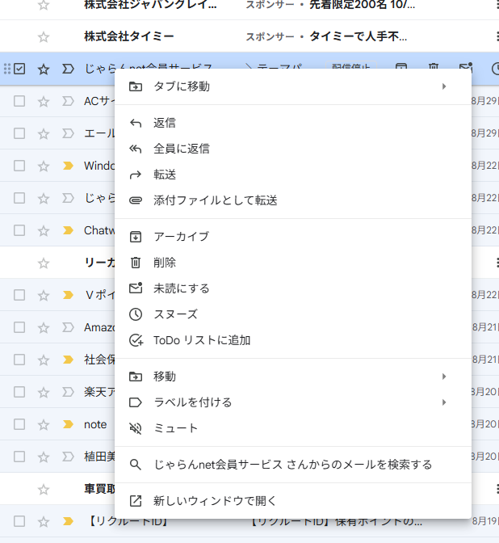Screen dimensions: 499x543
Task: Star the 楽天 row mail
Action: coord(44,392)
